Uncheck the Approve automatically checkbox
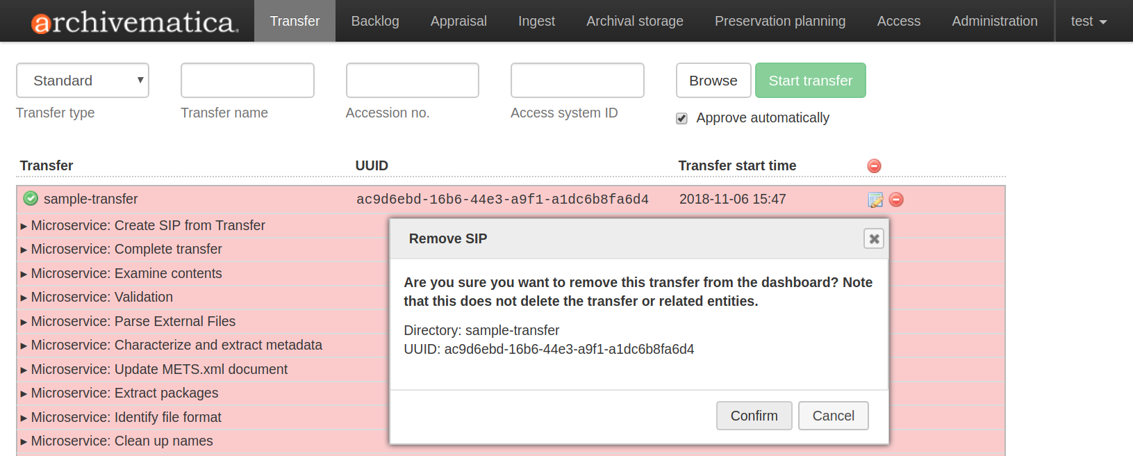 tap(681, 118)
